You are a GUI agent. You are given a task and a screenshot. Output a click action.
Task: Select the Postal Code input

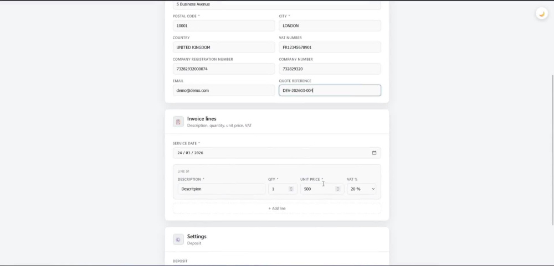tap(224, 26)
